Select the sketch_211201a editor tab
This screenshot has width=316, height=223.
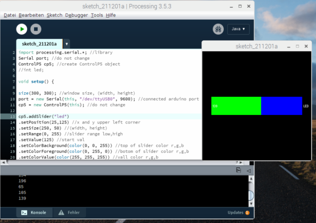pyautogui.click(x=39, y=44)
